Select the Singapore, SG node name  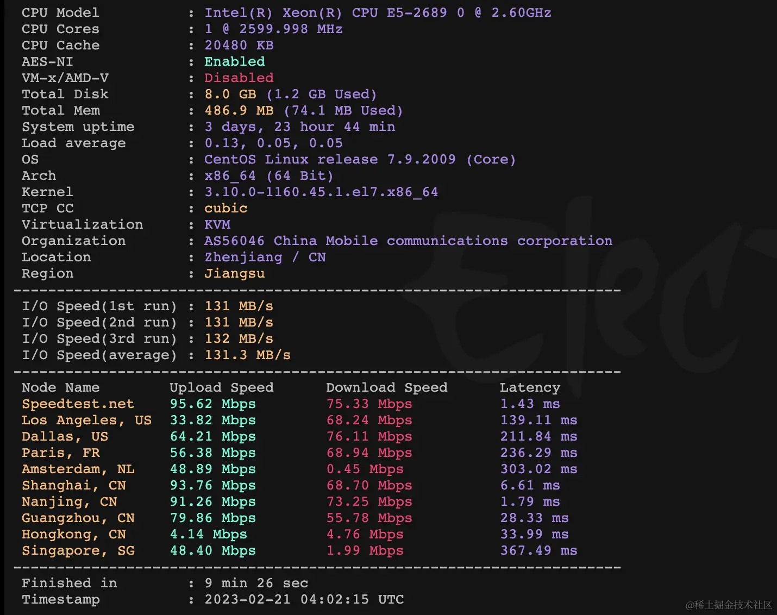tap(78, 550)
